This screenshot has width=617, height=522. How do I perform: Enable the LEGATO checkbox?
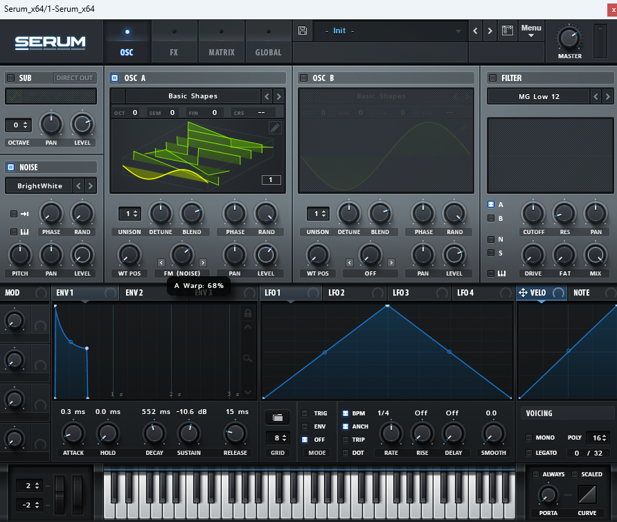[529, 453]
